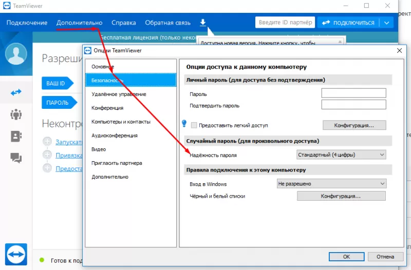Expand the arrow next to подключиться button

click(387, 23)
